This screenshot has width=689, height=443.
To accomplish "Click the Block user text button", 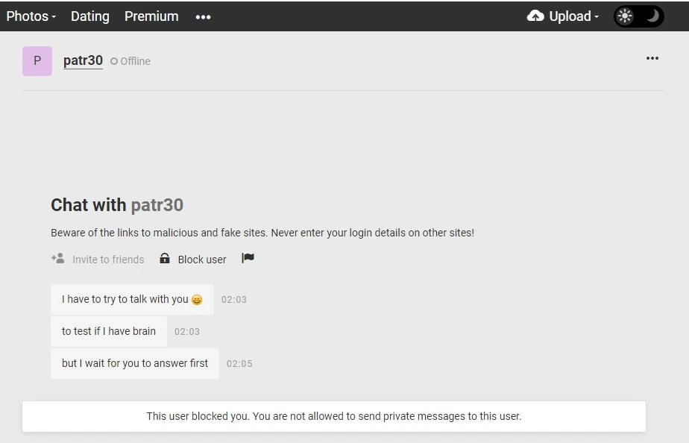I will click(x=201, y=260).
